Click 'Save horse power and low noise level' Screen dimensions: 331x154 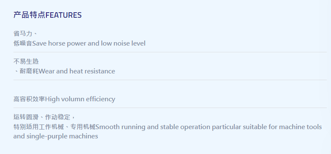coord(89,43)
